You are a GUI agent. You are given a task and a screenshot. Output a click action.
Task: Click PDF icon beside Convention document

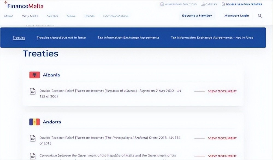(x=32, y=156)
